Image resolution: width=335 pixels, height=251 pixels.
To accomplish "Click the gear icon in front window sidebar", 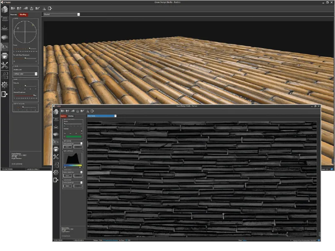I will coord(55,172).
